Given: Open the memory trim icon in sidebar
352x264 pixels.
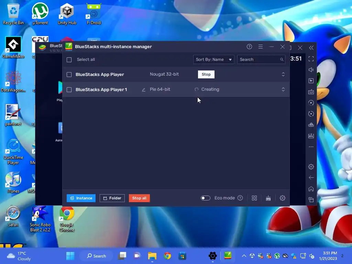Looking at the screenshot, I should point(311,125).
